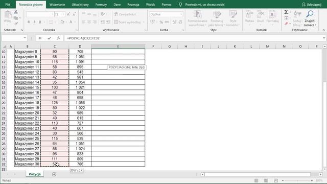Click the horizontal scrollbar right arrow
The height and width of the screenshot is (184, 327).
coord(321,174)
